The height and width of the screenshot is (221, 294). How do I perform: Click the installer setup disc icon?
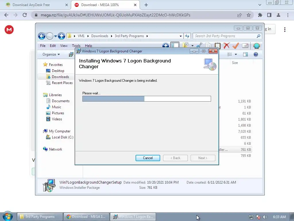point(210,64)
